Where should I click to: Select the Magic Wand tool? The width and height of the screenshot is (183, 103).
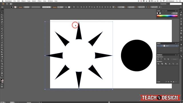tap(2, 17)
